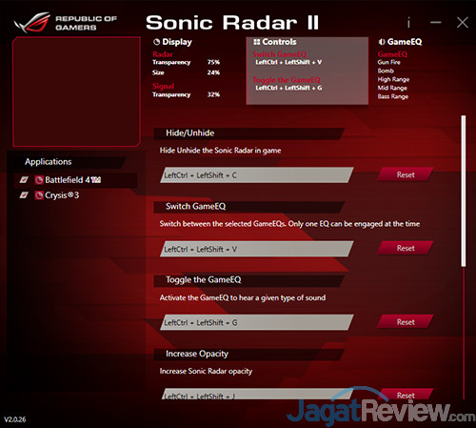Click Radar Transparency 75% value
The width and height of the screenshot is (476, 428).
pyautogui.click(x=213, y=62)
